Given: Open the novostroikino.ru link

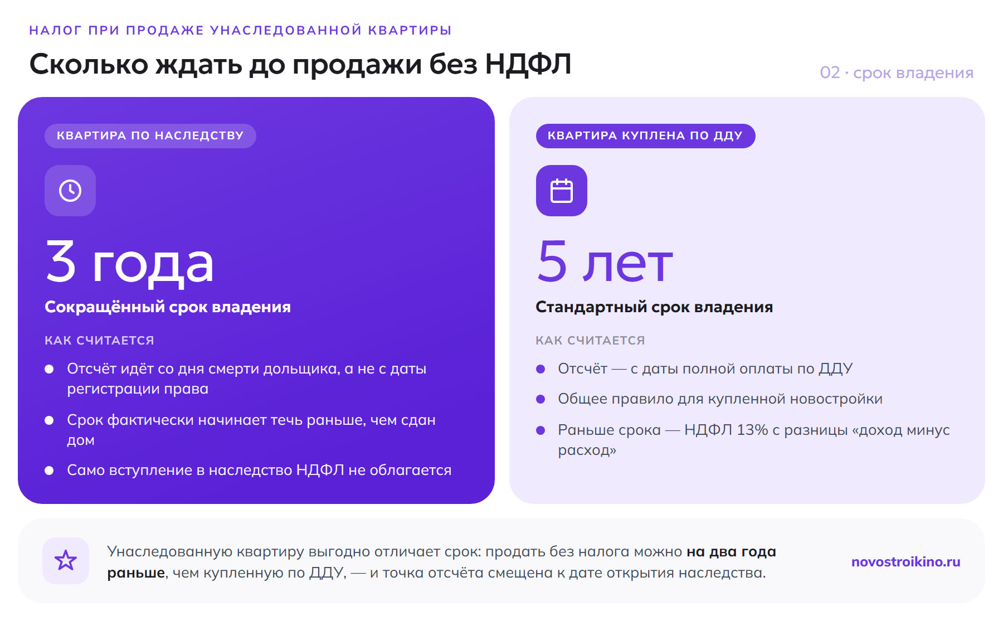Looking at the screenshot, I should [905, 562].
